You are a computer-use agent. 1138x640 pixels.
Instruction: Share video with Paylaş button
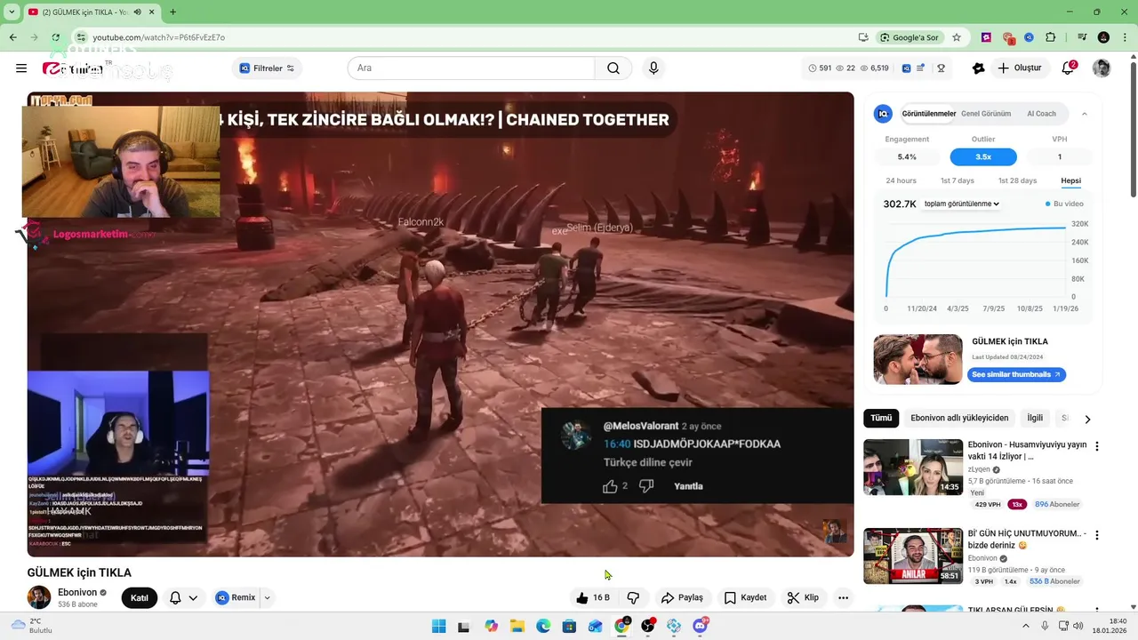coord(683,598)
